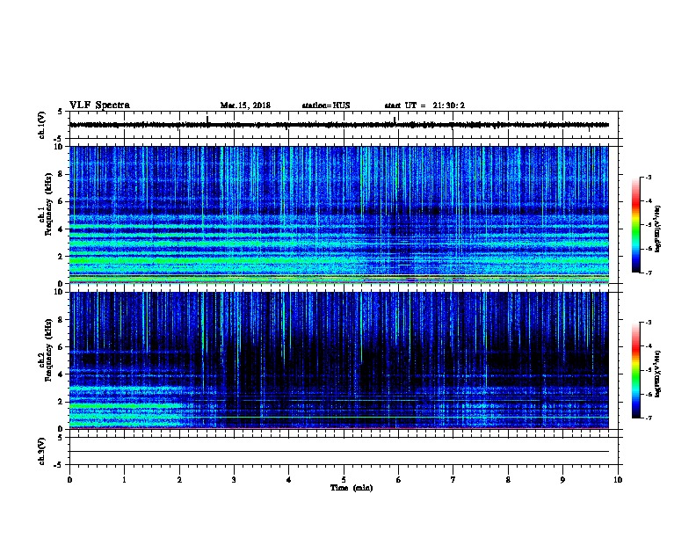Select the ch.1 "Frequency (kHz)" axis label
This screenshot has width=696, height=538.
pos(48,204)
